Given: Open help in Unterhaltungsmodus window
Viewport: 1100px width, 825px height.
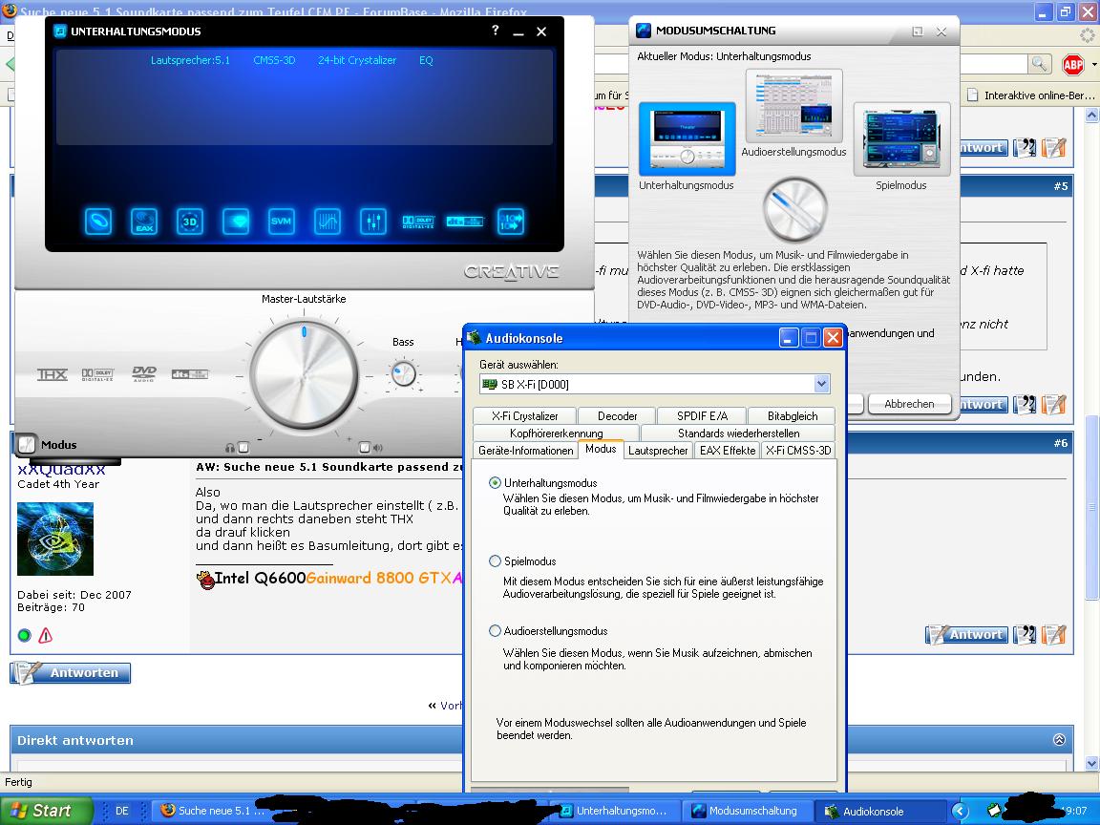Looking at the screenshot, I should [x=496, y=31].
